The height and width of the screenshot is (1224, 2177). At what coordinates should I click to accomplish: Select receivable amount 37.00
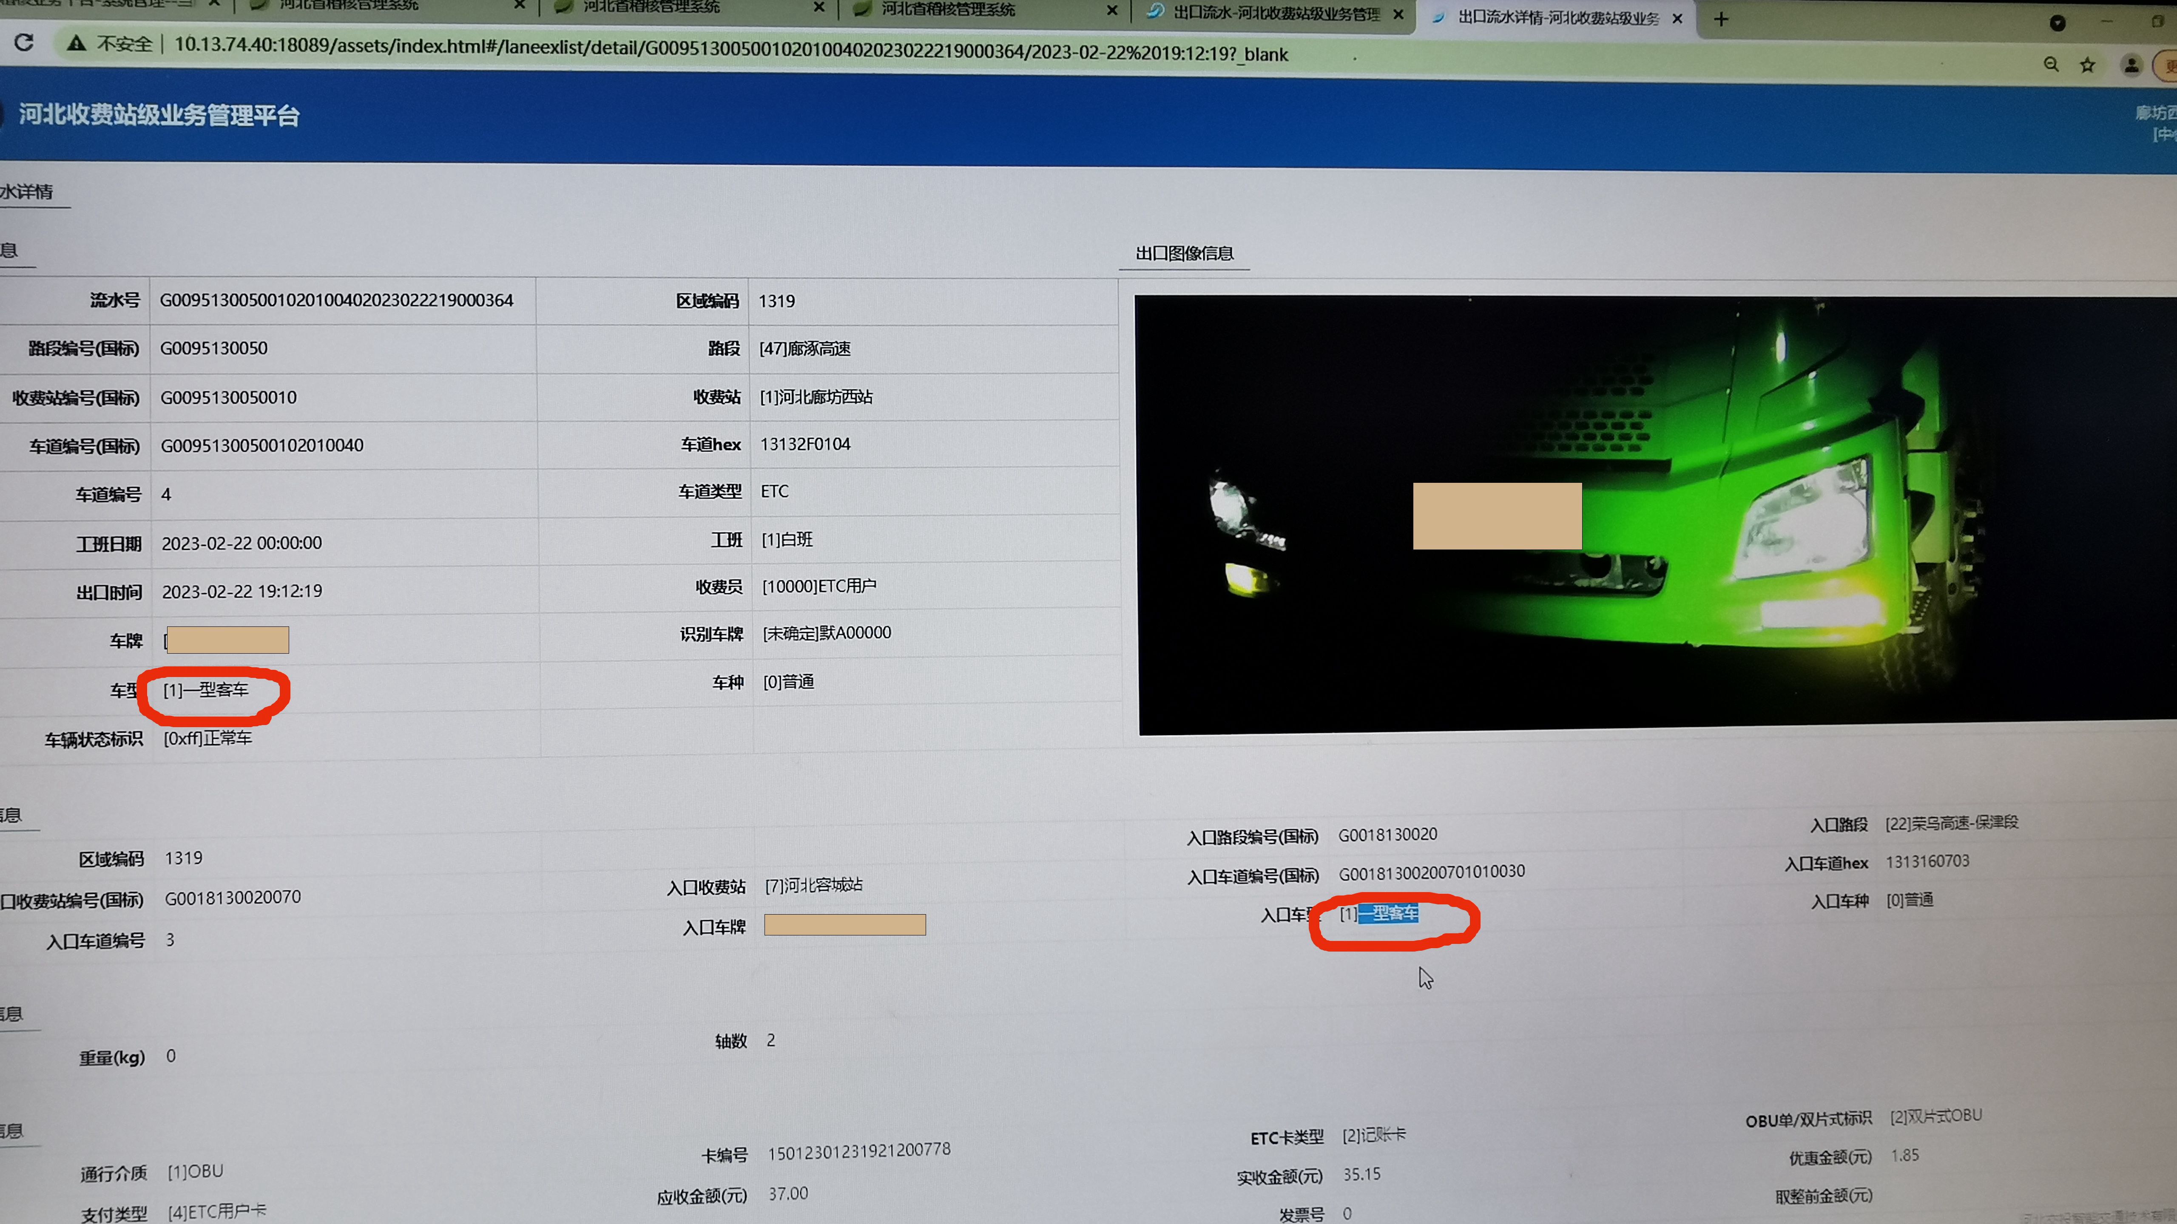coord(787,1193)
